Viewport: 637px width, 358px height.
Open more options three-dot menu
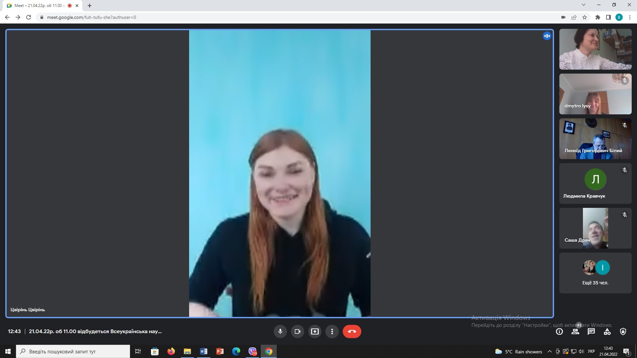click(x=332, y=331)
